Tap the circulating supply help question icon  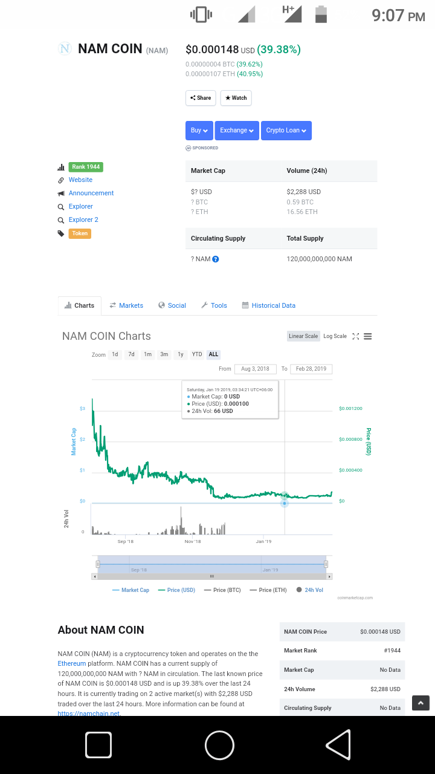216,259
